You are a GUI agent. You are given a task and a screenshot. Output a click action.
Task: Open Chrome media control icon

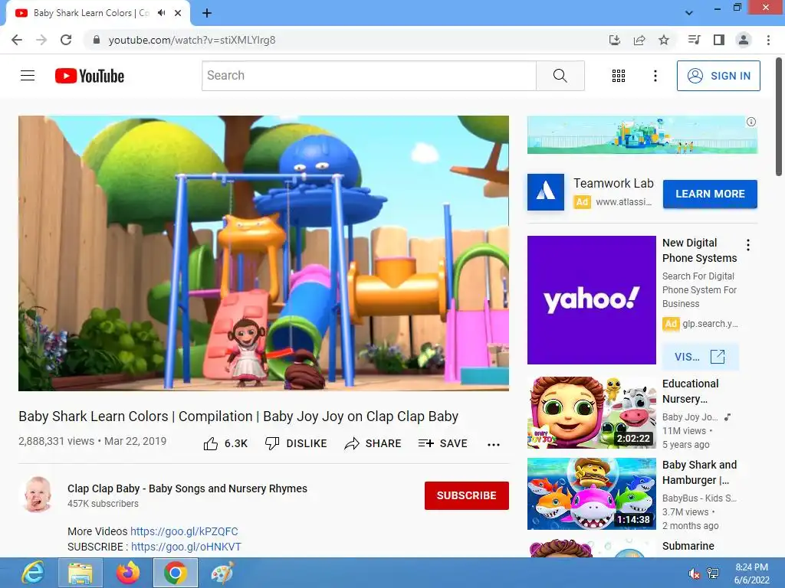coord(694,40)
